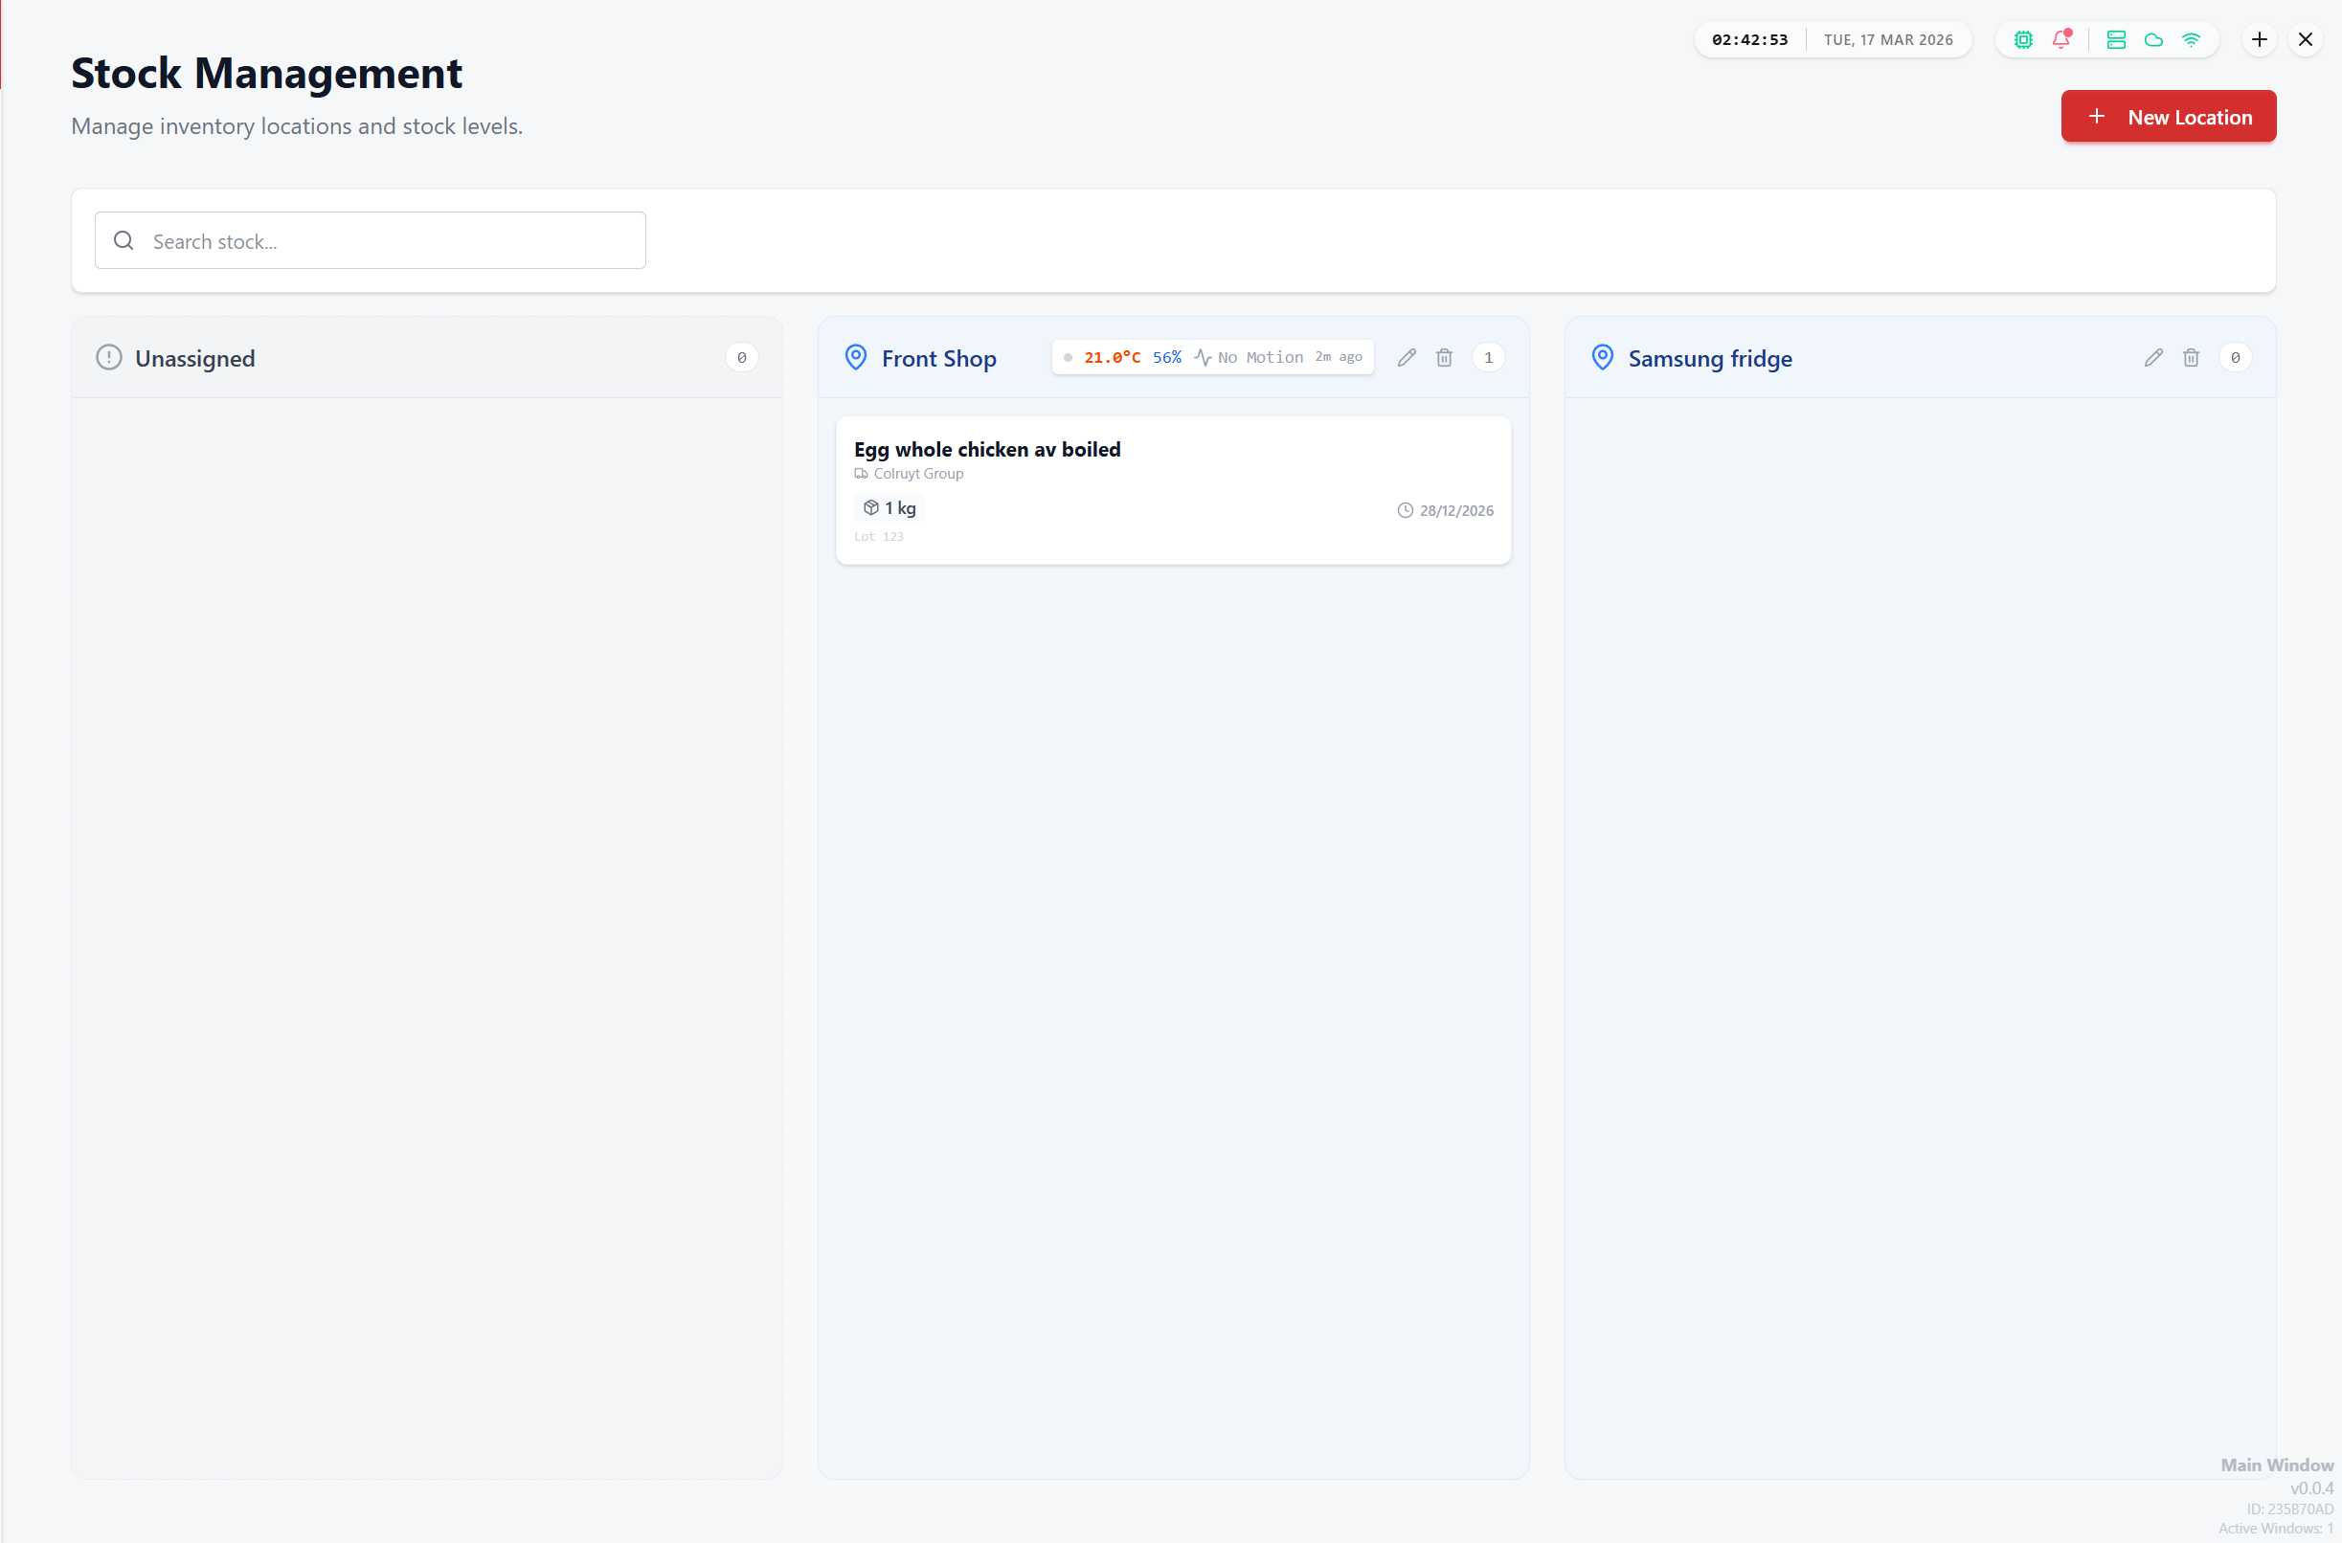Select the Front Shop column header

pos(938,358)
